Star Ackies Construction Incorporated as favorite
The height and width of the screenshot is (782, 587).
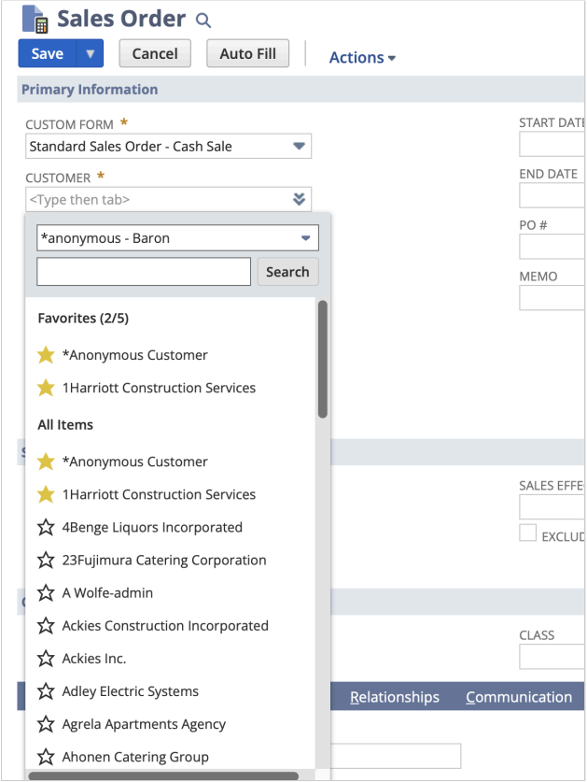[46, 626]
